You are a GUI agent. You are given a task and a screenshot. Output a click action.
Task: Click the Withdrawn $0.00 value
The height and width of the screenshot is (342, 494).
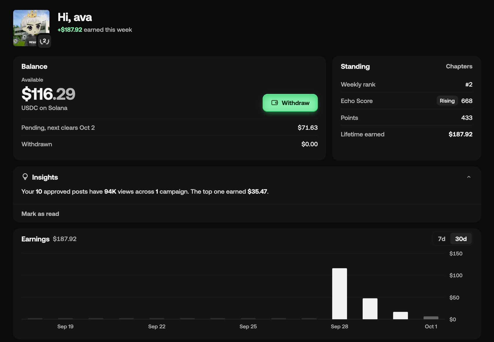309,144
